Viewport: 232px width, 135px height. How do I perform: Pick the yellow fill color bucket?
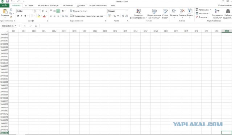pos(39,16)
